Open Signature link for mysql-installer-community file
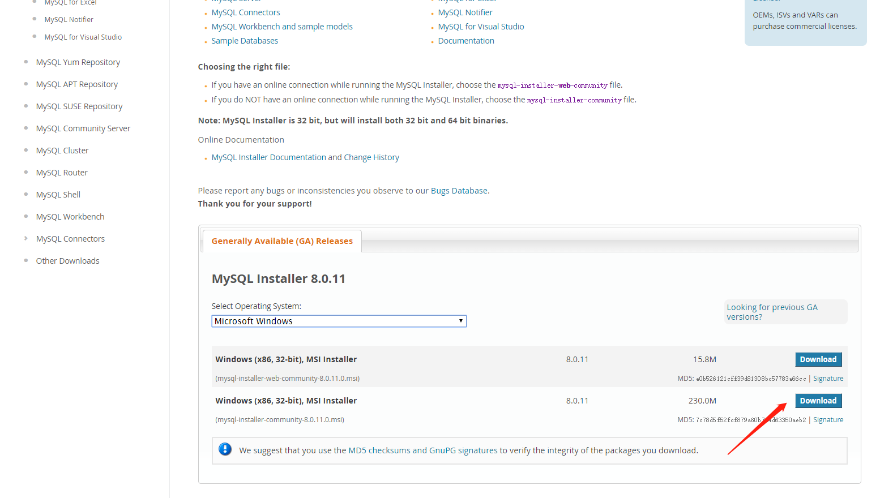This screenshot has width=880, height=498. click(828, 420)
